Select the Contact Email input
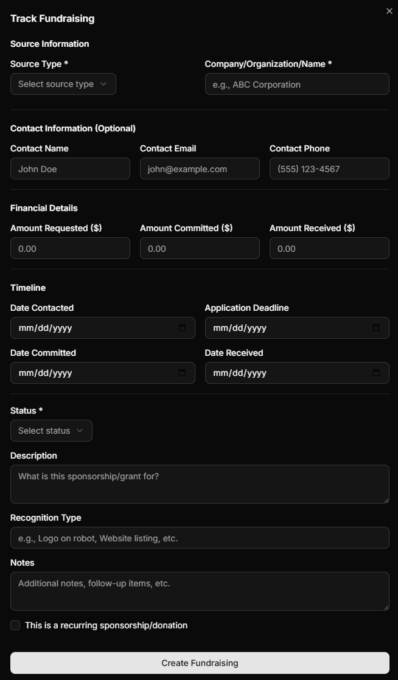The height and width of the screenshot is (680, 398). coord(200,169)
